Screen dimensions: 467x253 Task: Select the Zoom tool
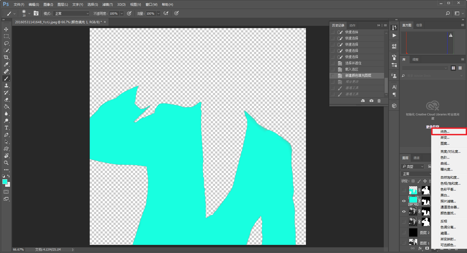tap(6, 163)
